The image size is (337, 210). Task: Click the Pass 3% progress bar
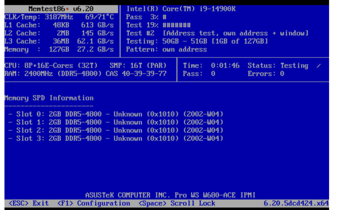[x=146, y=17]
